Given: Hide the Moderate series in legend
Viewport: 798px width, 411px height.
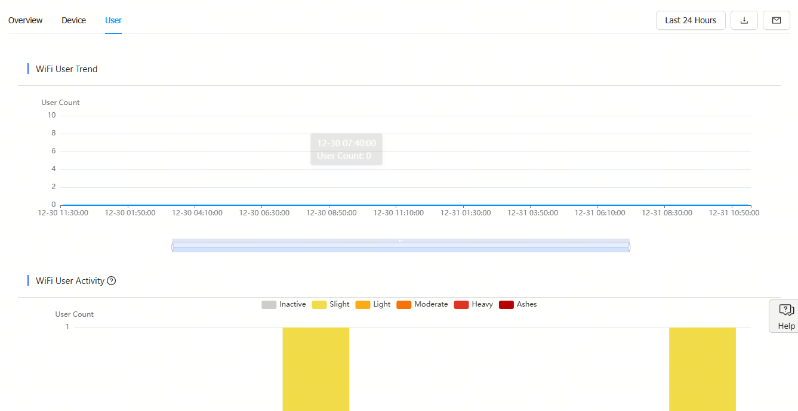Looking at the screenshot, I should pyautogui.click(x=422, y=304).
